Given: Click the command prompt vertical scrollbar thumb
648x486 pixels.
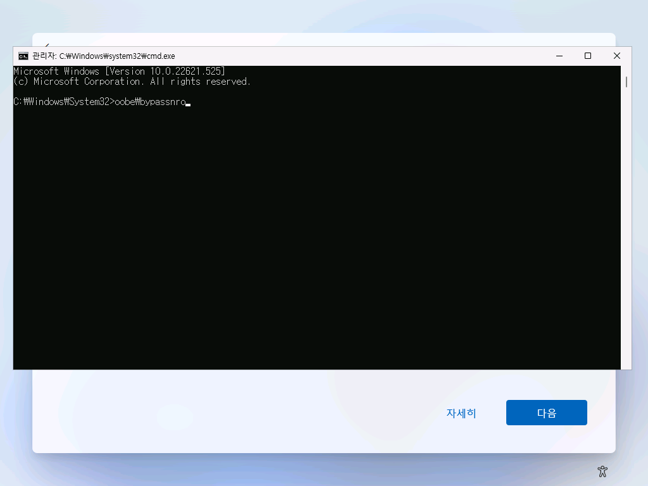Looking at the screenshot, I should pos(626,82).
